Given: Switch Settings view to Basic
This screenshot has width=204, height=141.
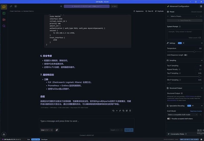Looking at the screenshot, I should (180, 43).
